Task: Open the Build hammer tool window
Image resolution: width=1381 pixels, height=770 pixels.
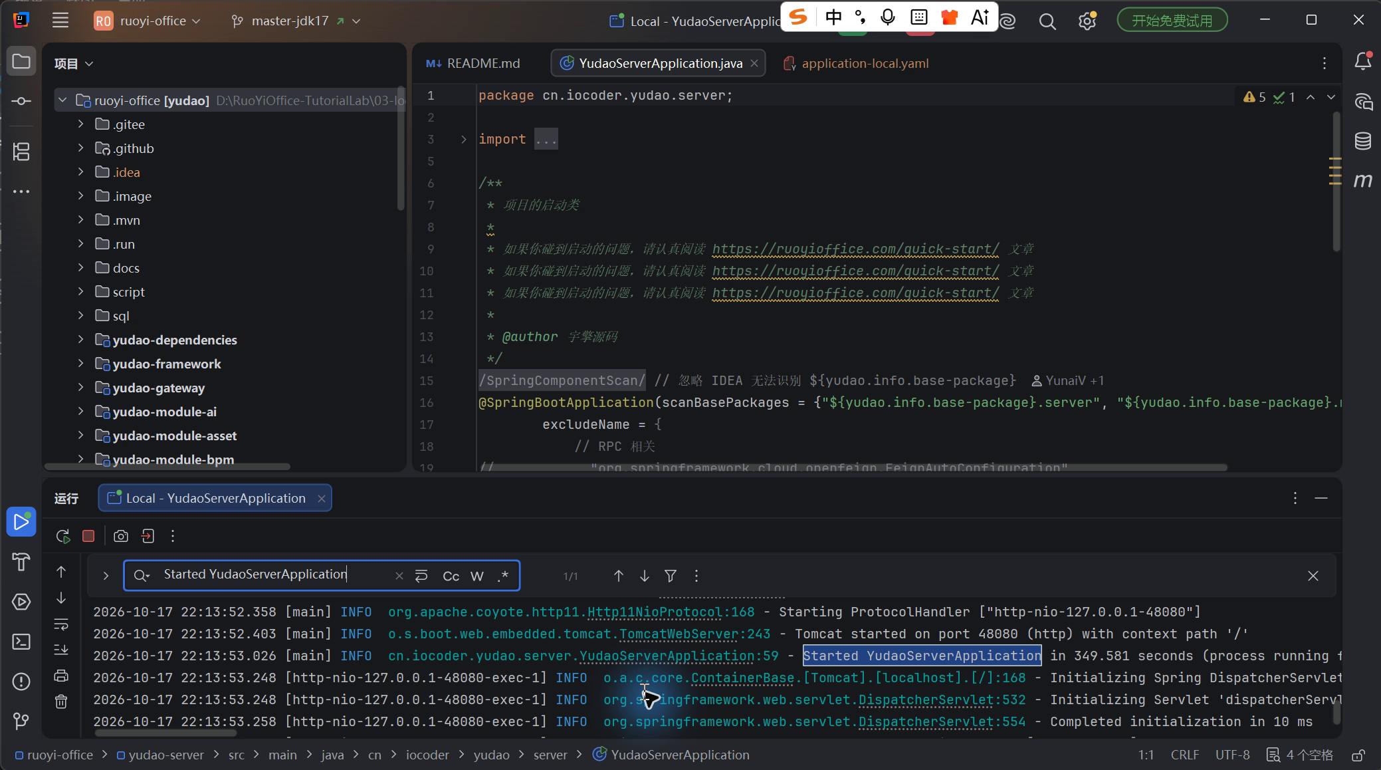Action: coord(21,563)
